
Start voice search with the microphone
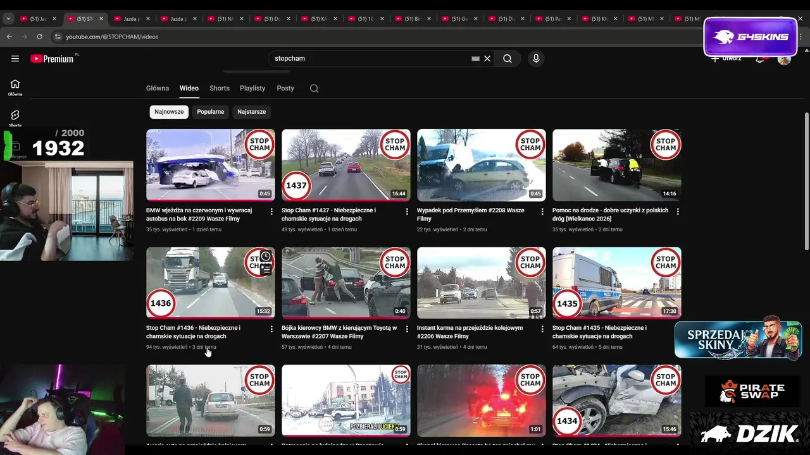coord(536,59)
